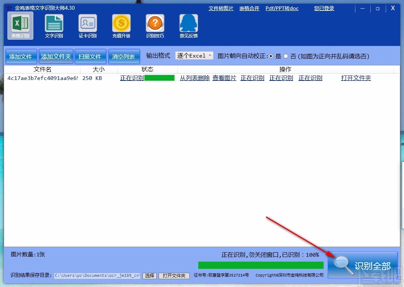Open the 文字识别 (text recognition) feature
Screen dimensions: 404x287
(54, 25)
